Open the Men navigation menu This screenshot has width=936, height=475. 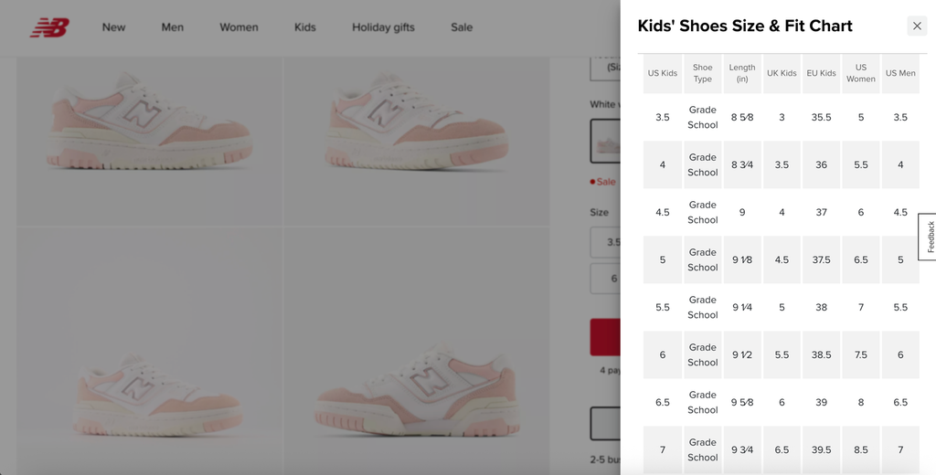tap(172, 27)
